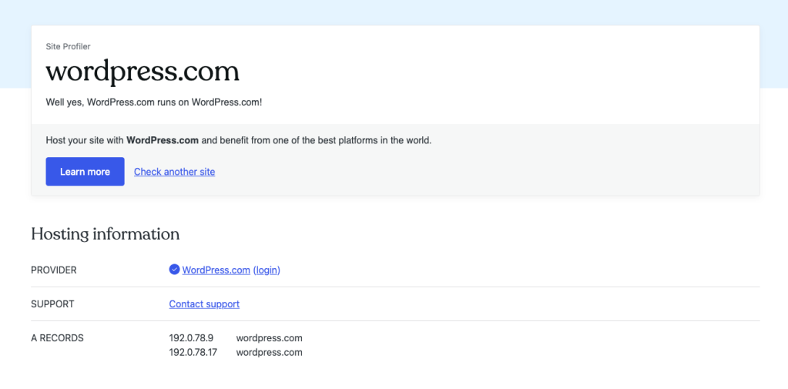Click the Site Profiler label

click(x=69, y=47)
